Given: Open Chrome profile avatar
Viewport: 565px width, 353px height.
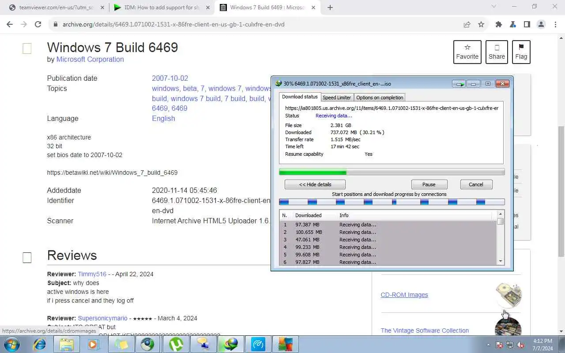Looking at the screenshot, I should (x=541, y=24).
